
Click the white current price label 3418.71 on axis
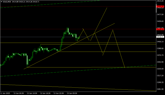(160, 37)
